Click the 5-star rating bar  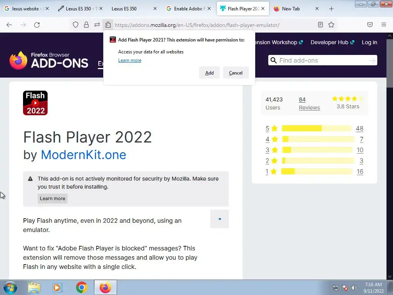(317, 128)
